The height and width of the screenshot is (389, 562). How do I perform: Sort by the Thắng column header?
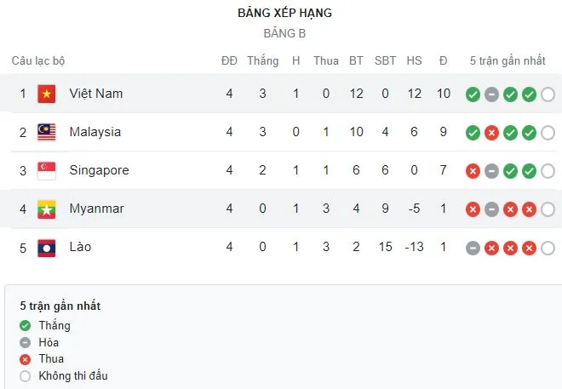tap(262, 61)
